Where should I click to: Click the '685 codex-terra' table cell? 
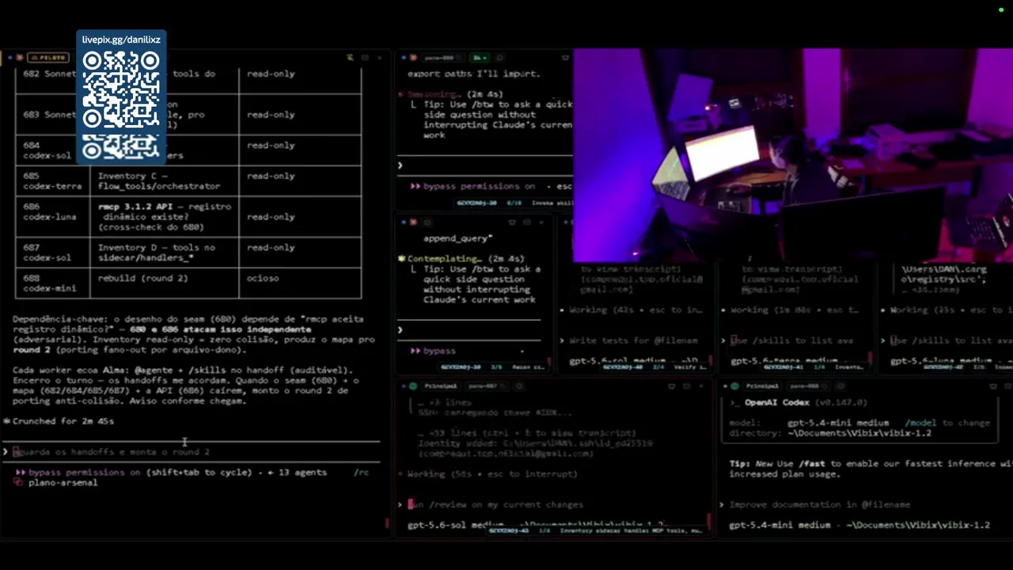[53, 181]
